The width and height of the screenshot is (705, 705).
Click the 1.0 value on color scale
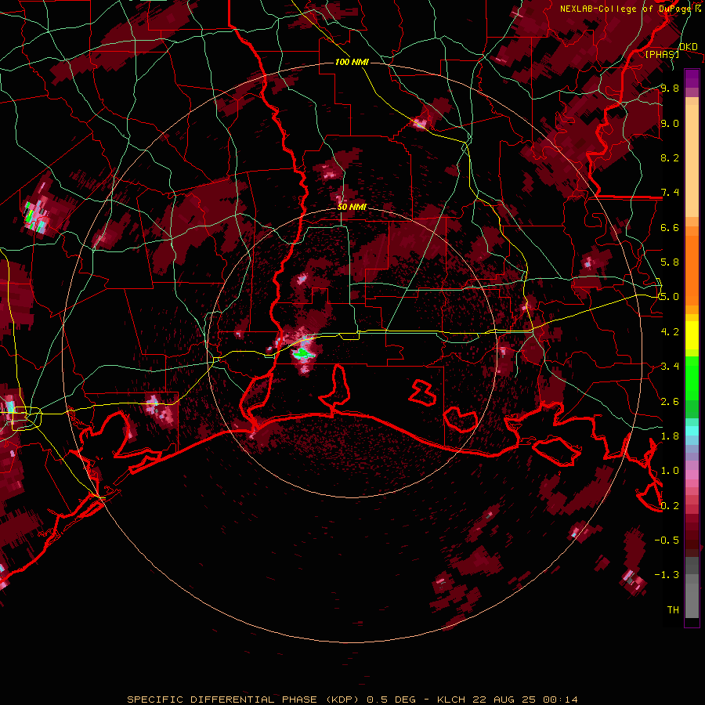tap(670, 471)
